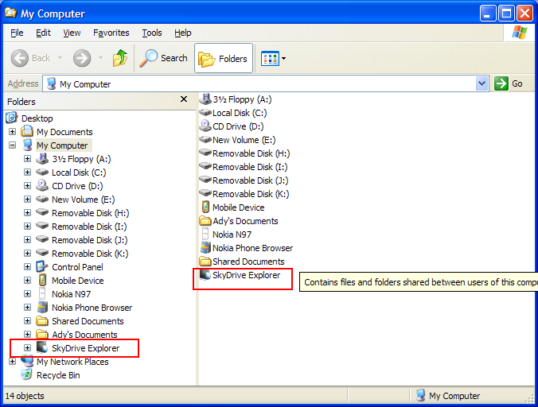Image resolution: width=538 pixels, height=407 pixels.
Task: Open the File menu
Action: tap(17, 33)
